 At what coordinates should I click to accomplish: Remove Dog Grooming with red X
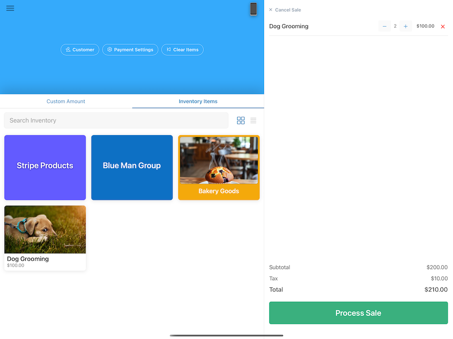(443, 27)
